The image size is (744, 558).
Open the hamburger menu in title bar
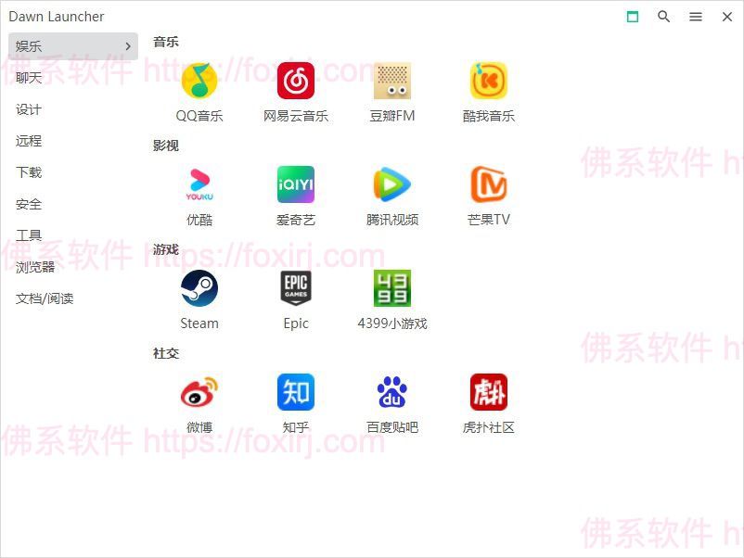pos(696,17)
